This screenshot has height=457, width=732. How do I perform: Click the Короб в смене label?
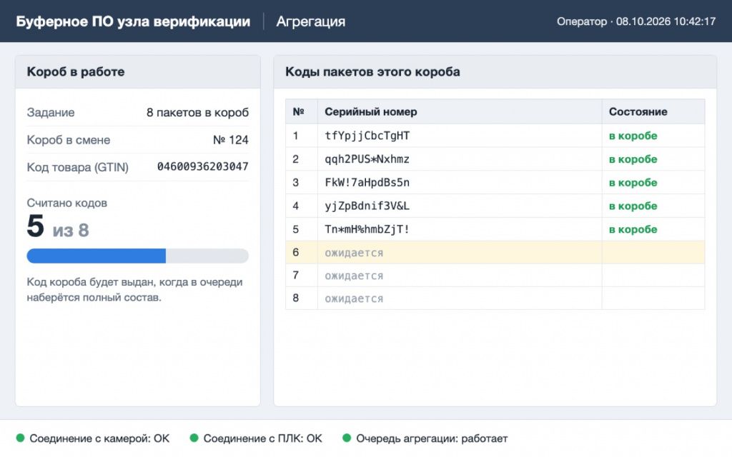pos(69,140)
